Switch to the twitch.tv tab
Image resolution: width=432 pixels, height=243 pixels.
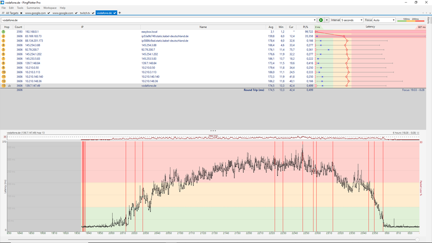[x=85, y=13]
